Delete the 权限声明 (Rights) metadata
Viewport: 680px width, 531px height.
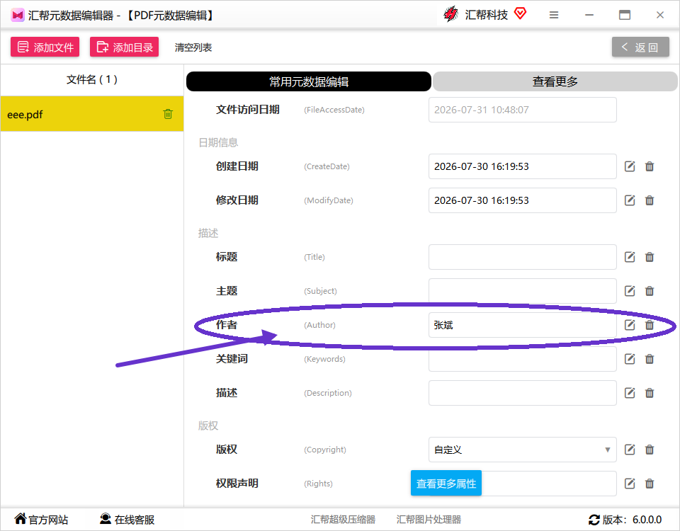click(x=650, y=484)
